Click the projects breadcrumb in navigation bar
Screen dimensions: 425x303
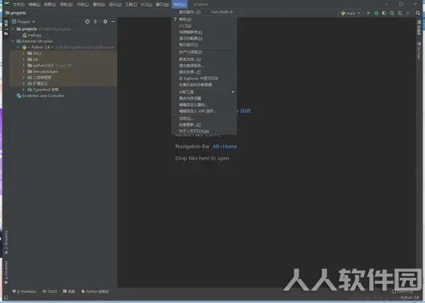coord(16,13)
